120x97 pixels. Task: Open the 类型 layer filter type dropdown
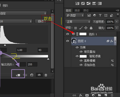[x=75, y=15]
